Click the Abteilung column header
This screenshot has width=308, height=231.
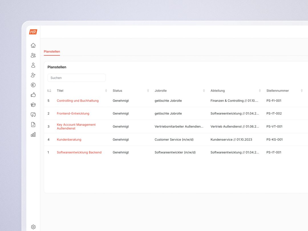[x=218, y=91]
